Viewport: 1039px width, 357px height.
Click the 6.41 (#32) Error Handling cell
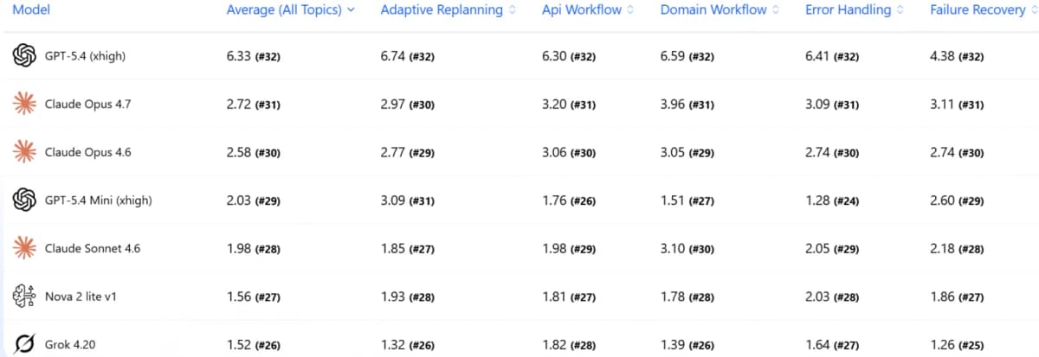832,56
